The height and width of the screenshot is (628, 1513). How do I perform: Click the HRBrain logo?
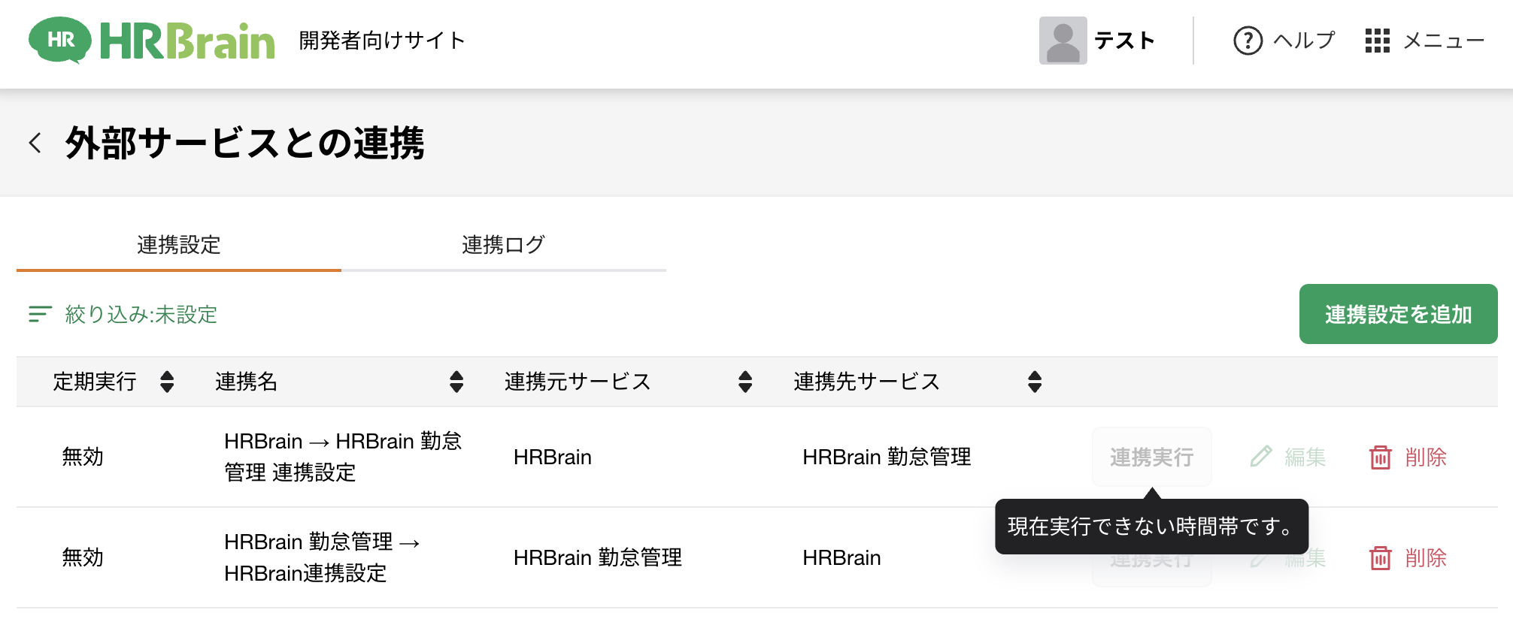151,41
